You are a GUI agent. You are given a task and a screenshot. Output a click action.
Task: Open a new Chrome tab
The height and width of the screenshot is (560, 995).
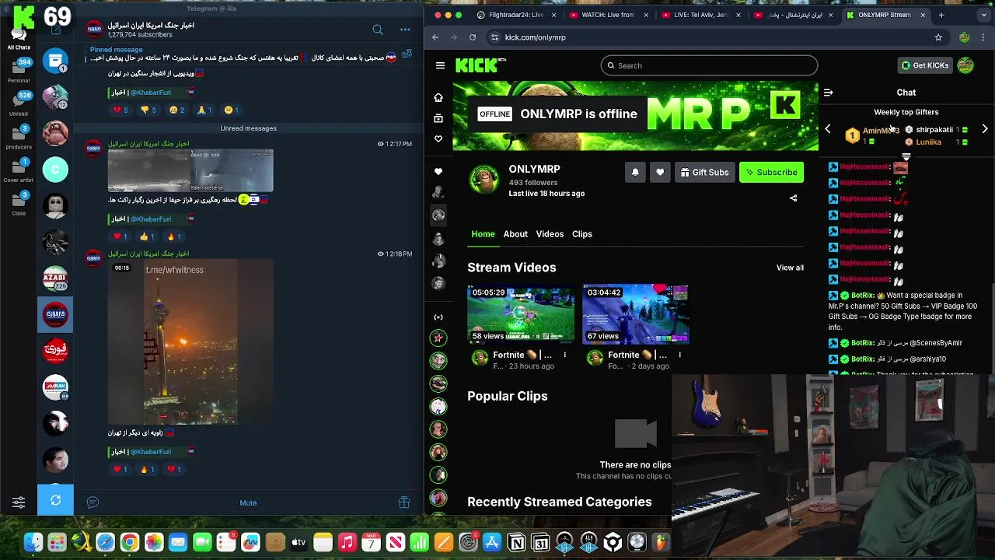point(941,15)
